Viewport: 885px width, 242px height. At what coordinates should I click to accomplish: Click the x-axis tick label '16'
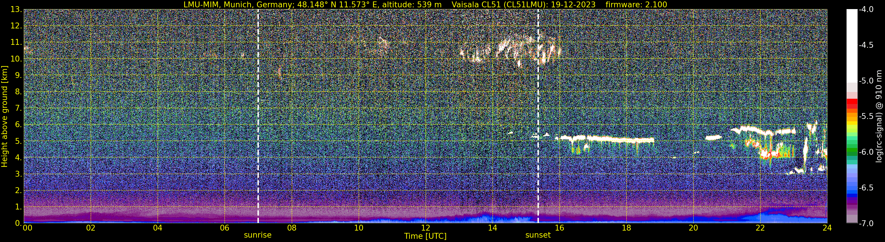[560, 228]
